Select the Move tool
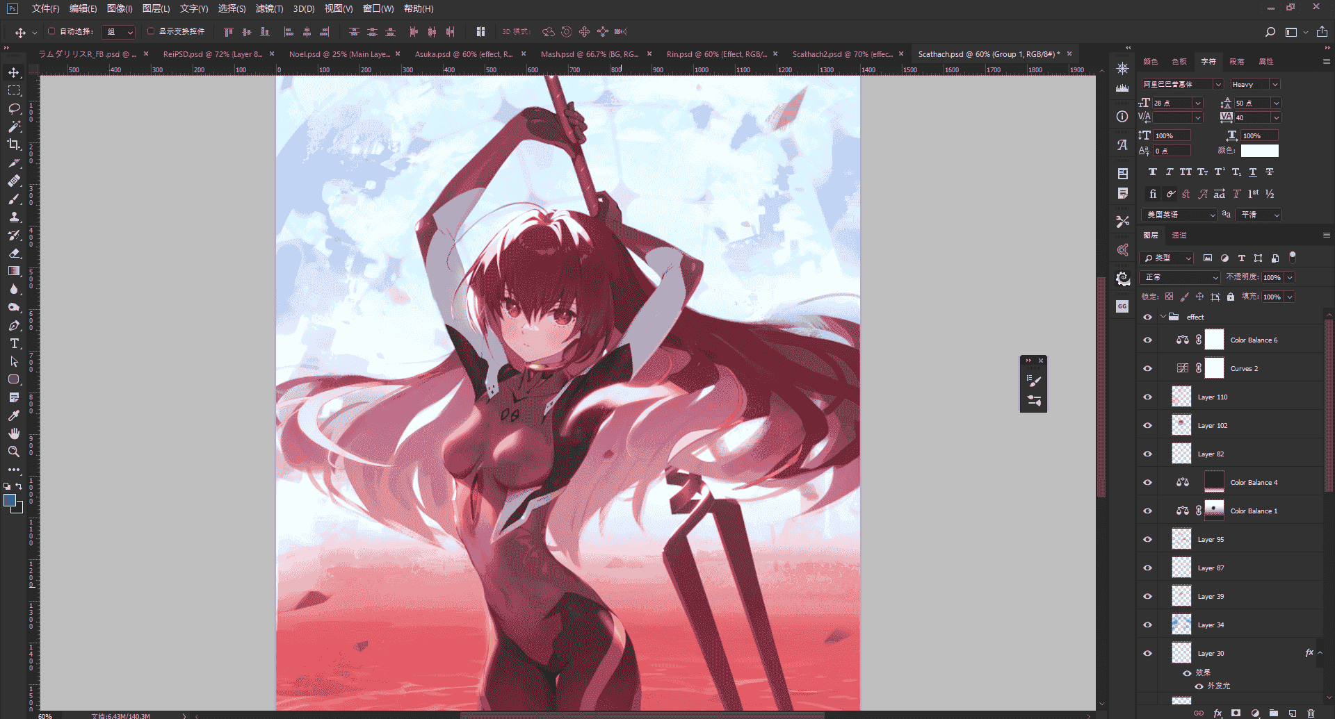 pos(14,72)
